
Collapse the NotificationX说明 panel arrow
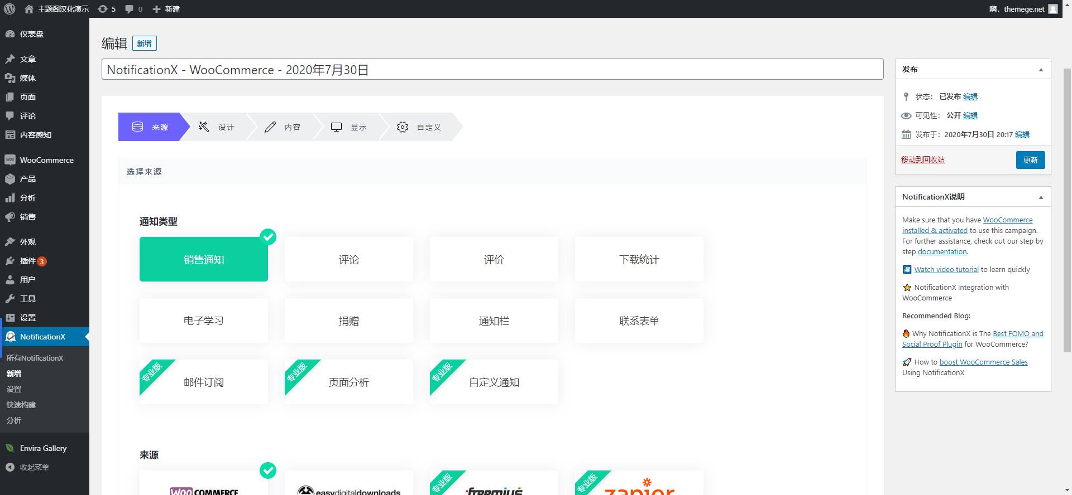(x=1041, y=197)
